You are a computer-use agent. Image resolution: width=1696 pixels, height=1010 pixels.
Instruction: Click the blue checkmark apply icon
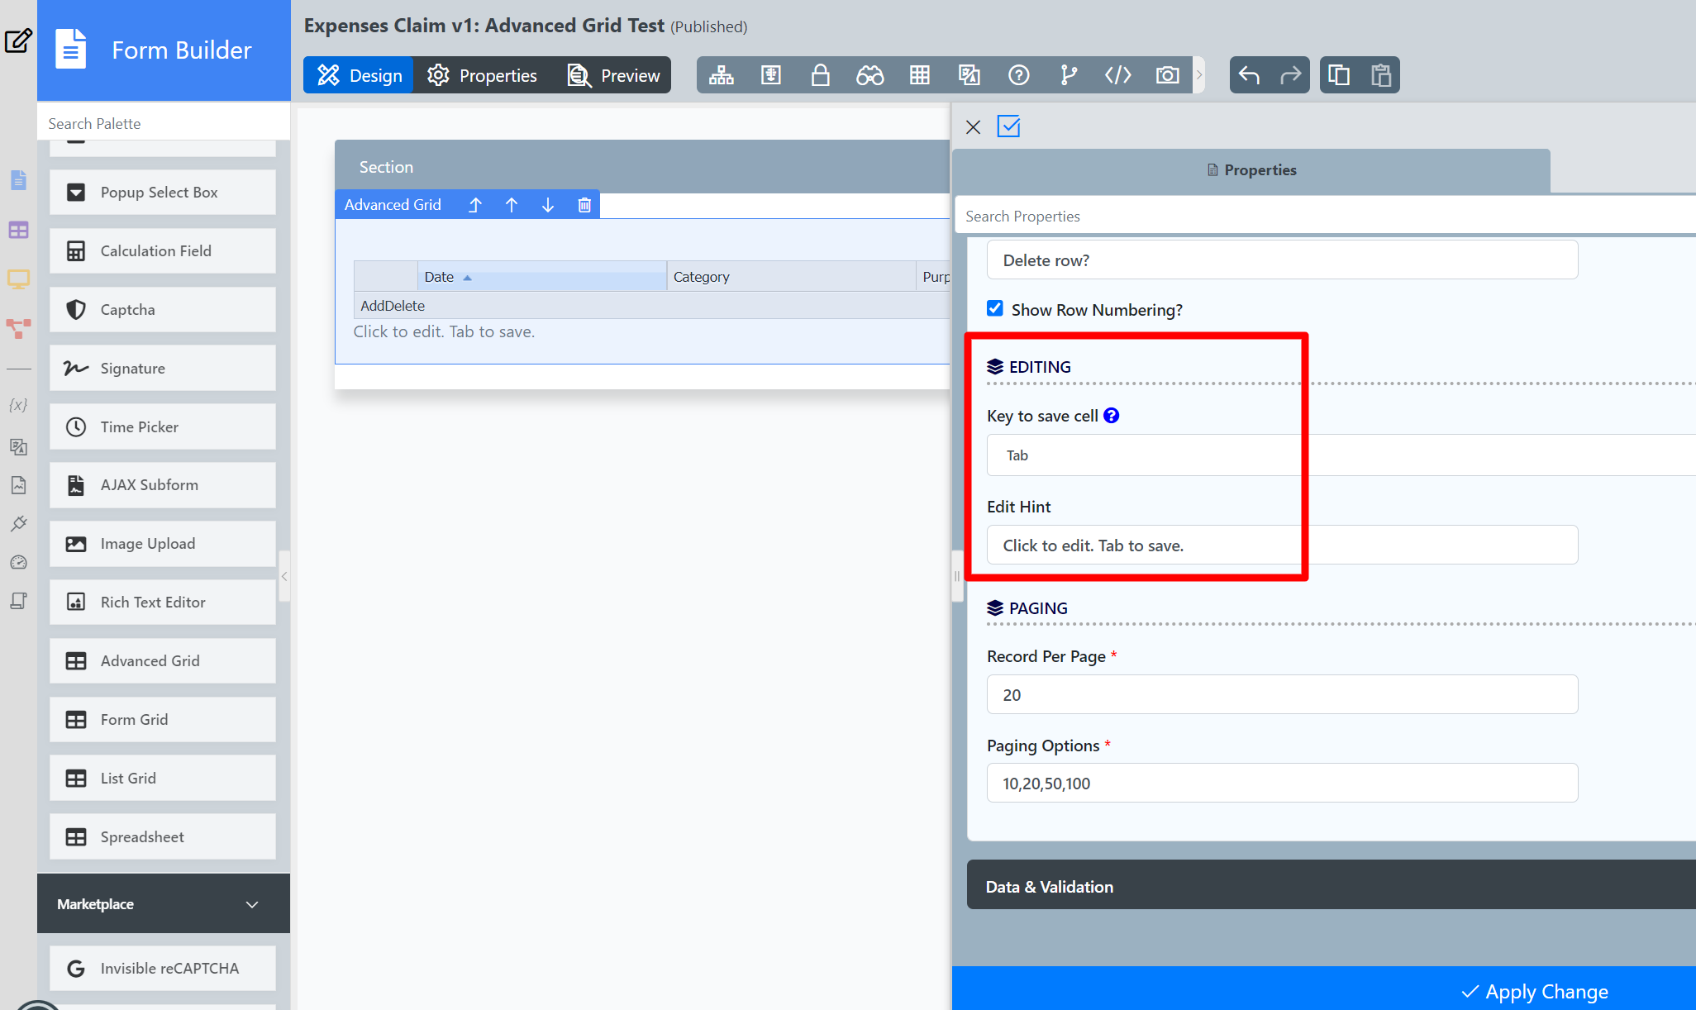pyautogui.click(x=1008, y=126)
